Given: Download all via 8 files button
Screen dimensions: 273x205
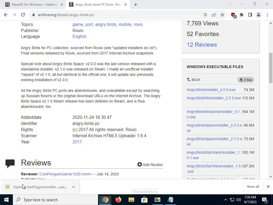Looking at the screenshot, I should 246,80.
